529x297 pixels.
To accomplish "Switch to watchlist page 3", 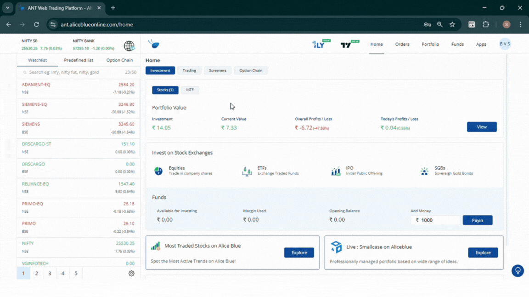I will [x=50, y=274].
